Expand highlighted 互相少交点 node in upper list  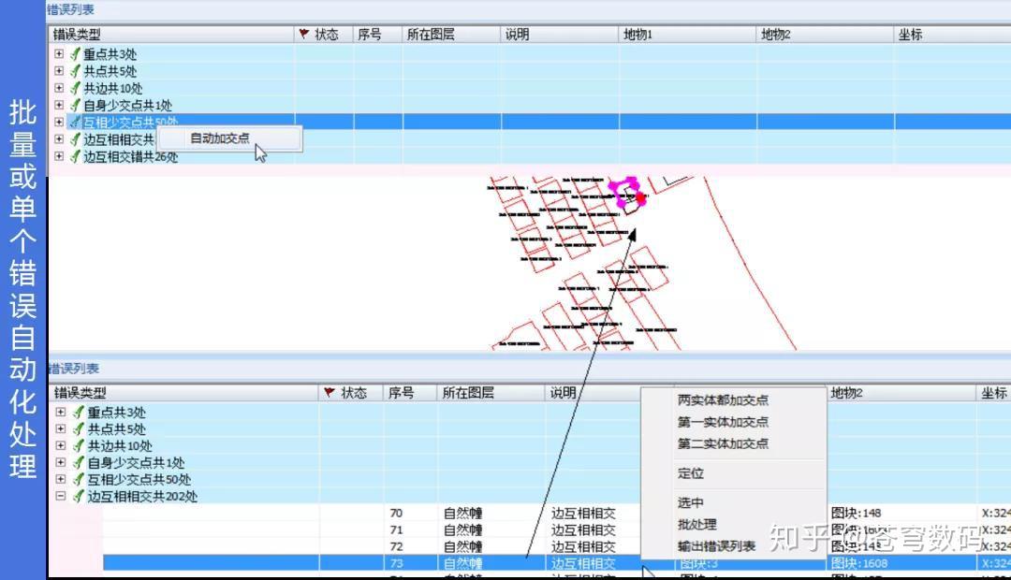(x=59, y=122)
